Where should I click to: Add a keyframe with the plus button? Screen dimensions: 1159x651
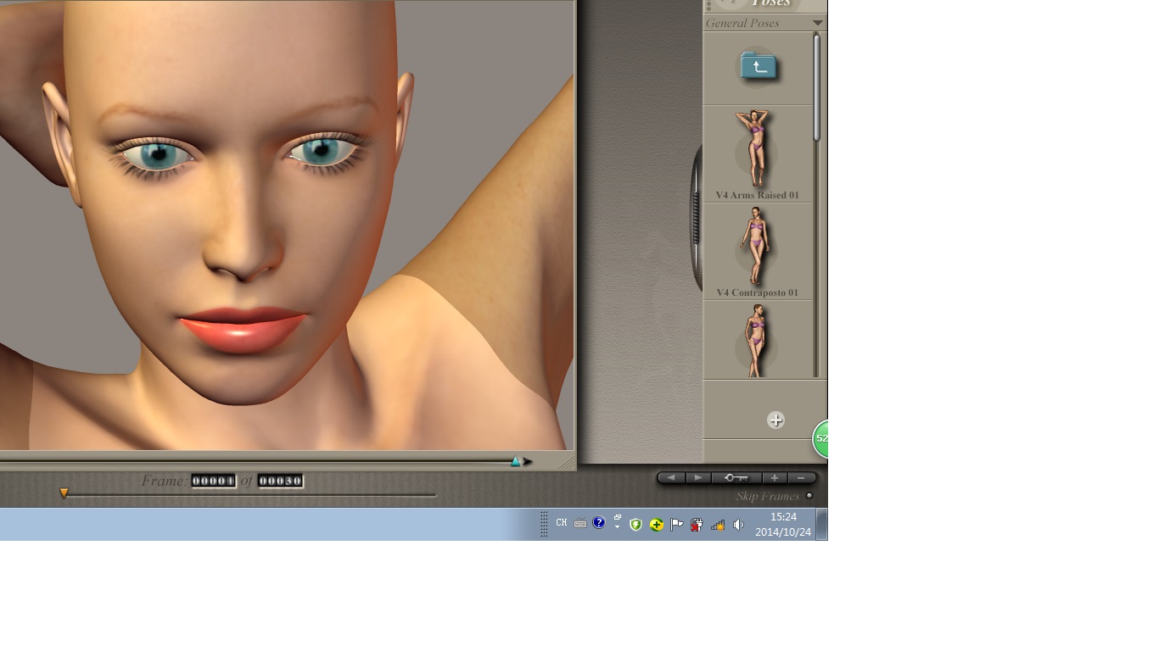[774, 478]
